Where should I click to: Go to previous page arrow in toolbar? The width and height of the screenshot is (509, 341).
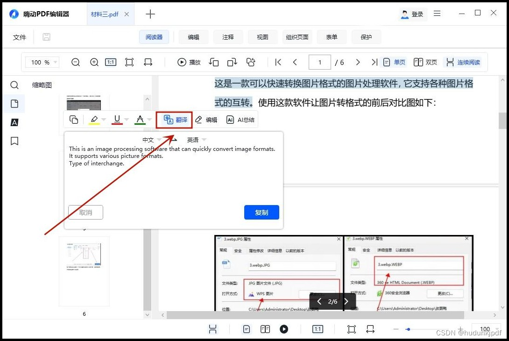pyautogui.click(x=295, y=62)
